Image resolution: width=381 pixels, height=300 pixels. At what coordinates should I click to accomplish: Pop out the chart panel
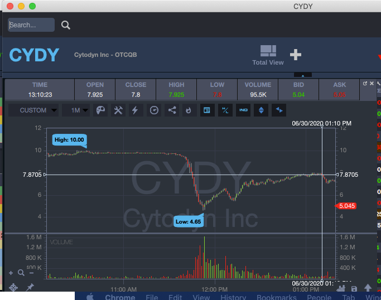[365, 83]
